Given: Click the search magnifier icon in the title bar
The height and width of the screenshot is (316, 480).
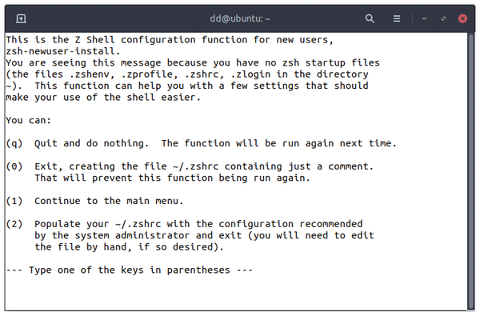Looking at the screenshot, I should (x=370, y=18).
